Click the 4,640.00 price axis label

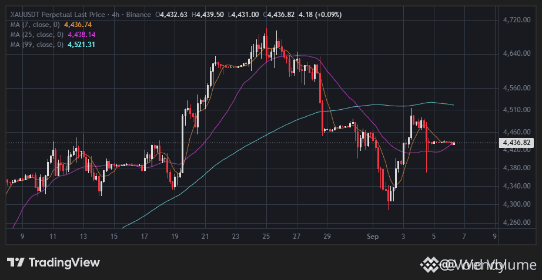[517, 53]
